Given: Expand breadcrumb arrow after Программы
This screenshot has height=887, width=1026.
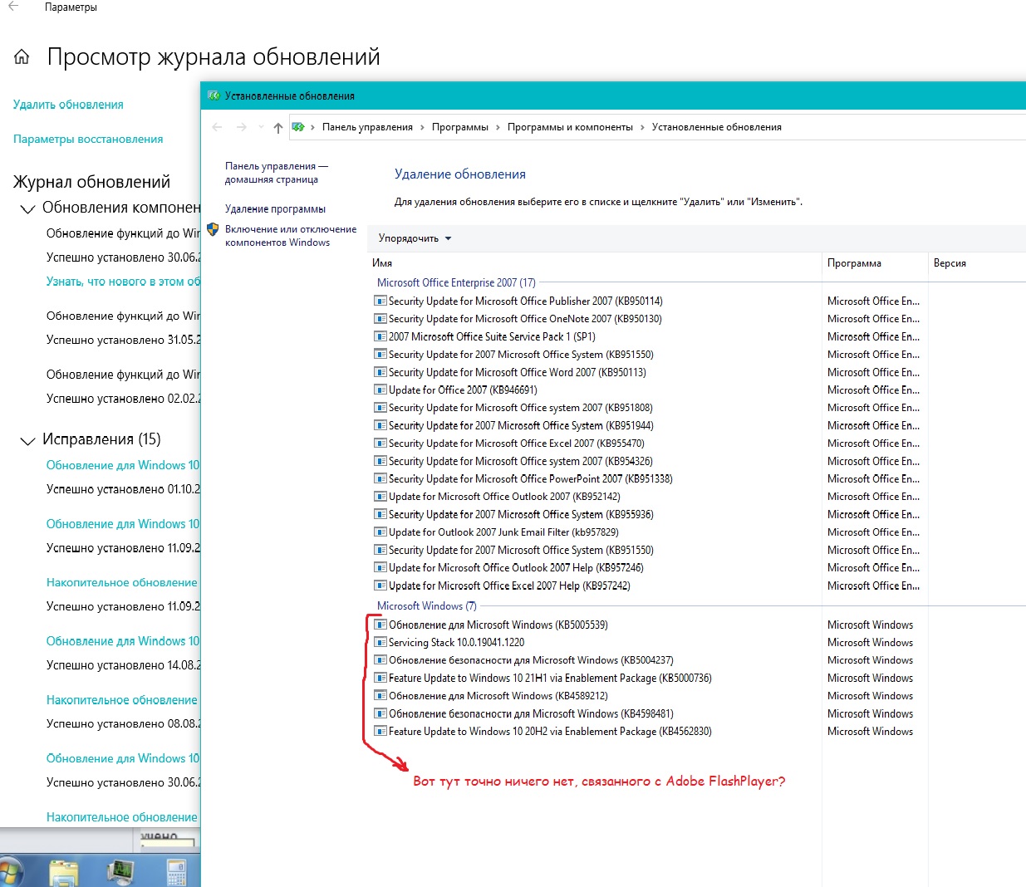Looking at the screenshot, I should pos(498,127).
